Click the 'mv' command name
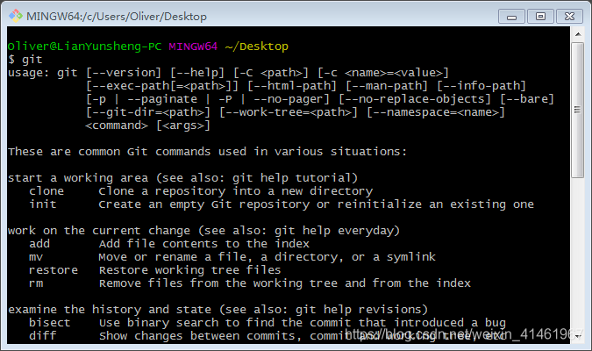This screenshot has height=351, width=592. tap(36, 257)
